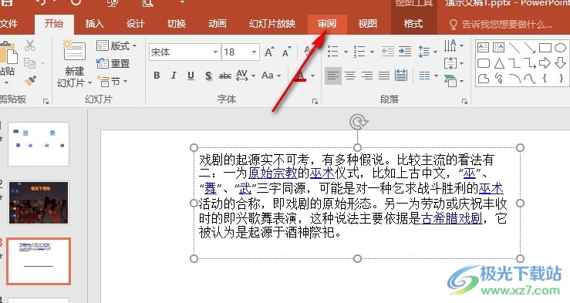Select the vertical text box shape
The height and width of the screenshot is (303, 570).
(x=498, y=48)
